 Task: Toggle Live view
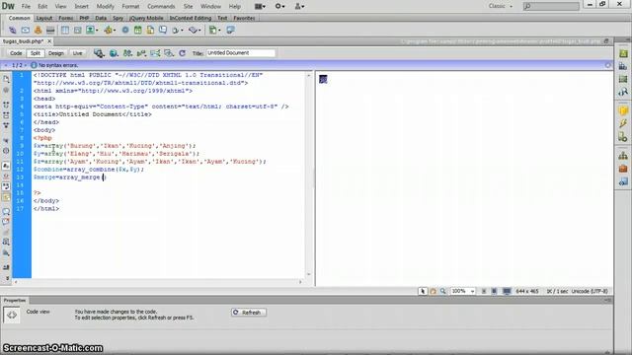point(77,53)
